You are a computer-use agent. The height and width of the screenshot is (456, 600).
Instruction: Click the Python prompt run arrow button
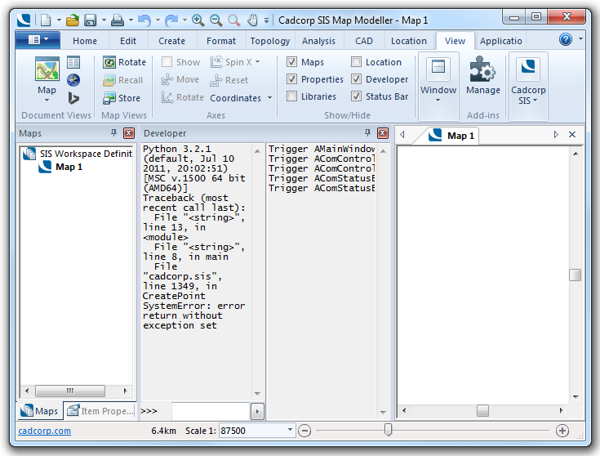coord(257,412)
